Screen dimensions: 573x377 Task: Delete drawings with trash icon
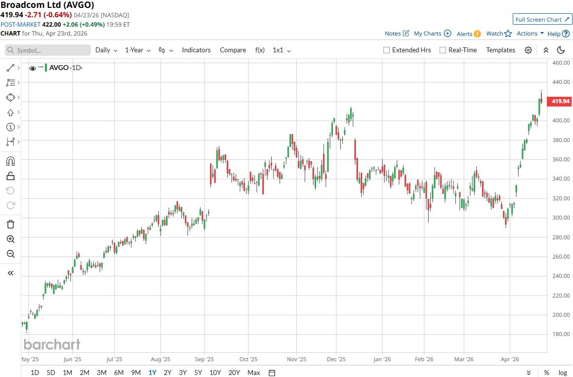tap(10, 224)
